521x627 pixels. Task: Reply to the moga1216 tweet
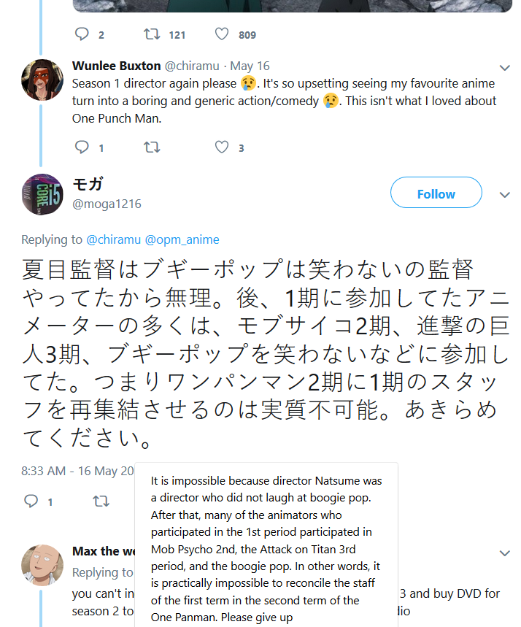[x=31, y=501]
